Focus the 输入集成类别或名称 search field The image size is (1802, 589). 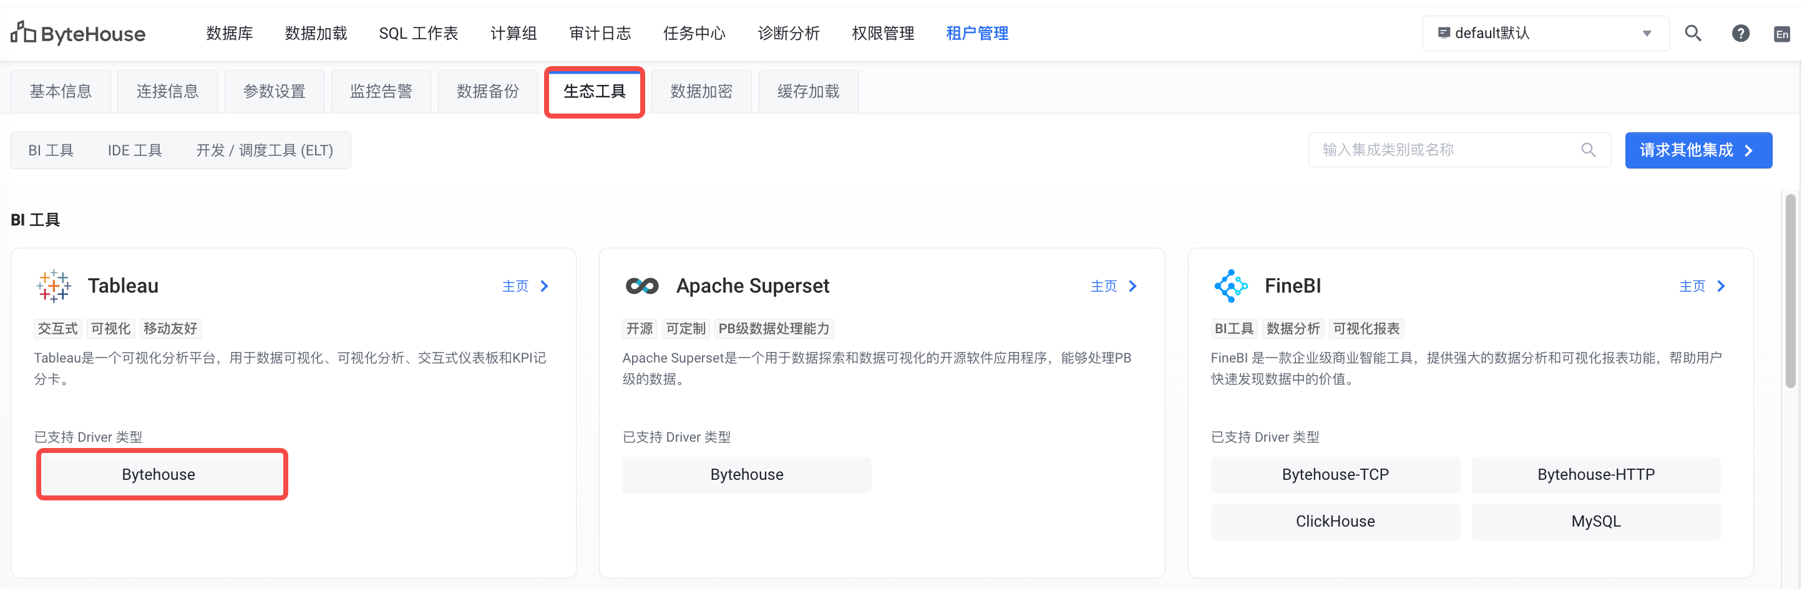[x=1459, y=150]
